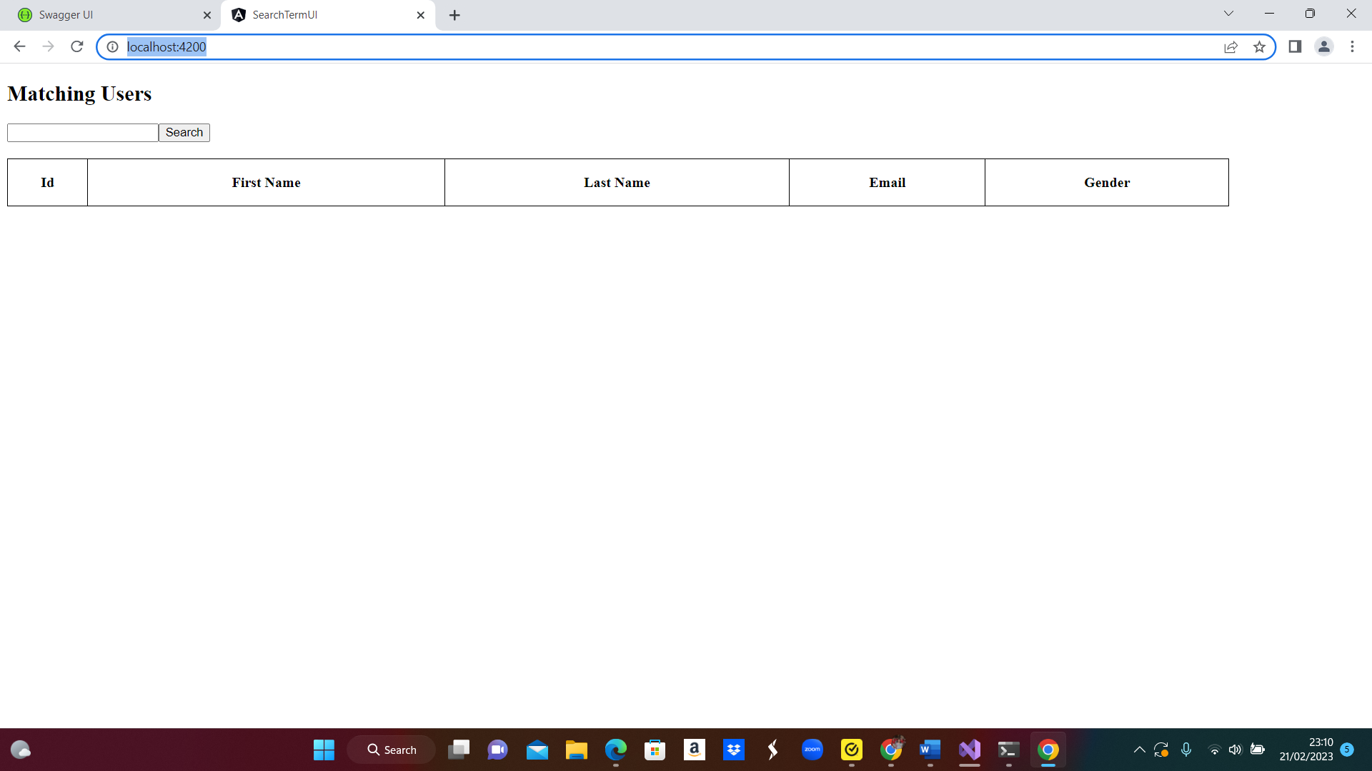Image resolution: width=1372 pixels, height=771 pixels.
Task: Bookmark this page with the star icon
Action: (x=1260, y=46)
